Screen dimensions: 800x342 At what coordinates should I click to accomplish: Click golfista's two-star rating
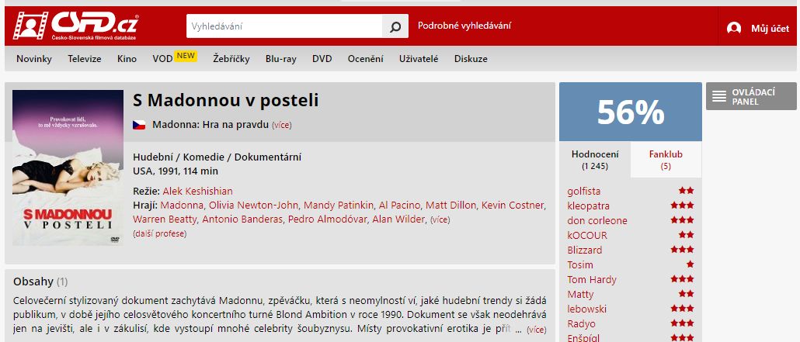[687, 191]
